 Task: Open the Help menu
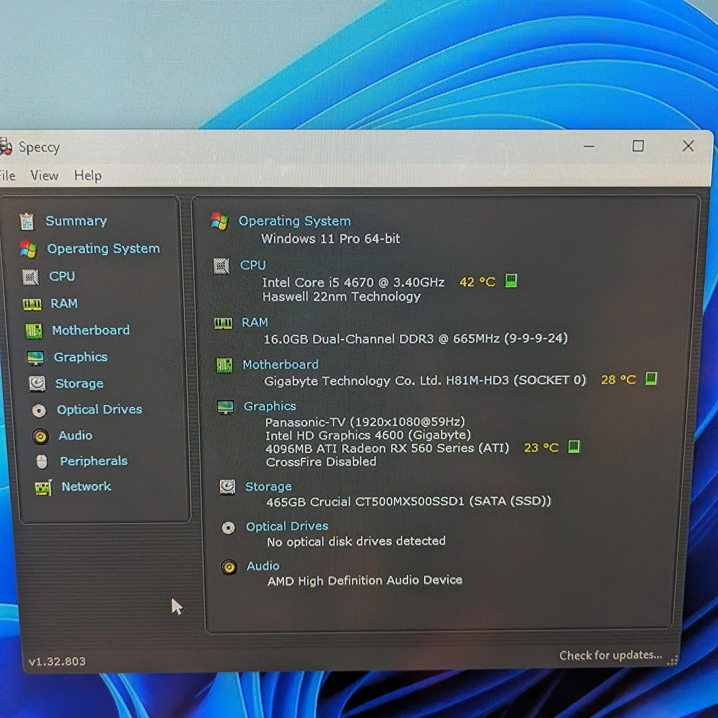click(88, 175)
